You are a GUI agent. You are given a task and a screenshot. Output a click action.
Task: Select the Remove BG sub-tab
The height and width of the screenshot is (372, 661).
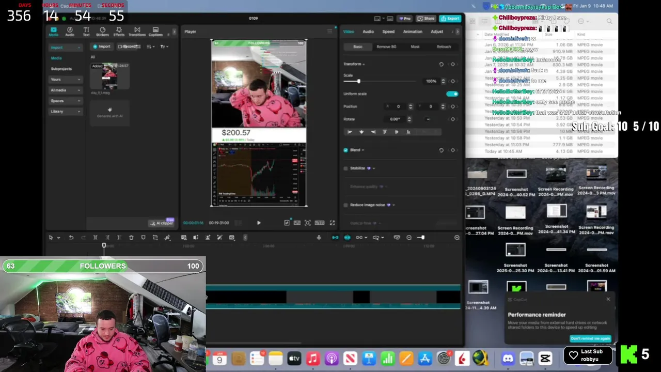pyautogui.click(x=386, y=47)
